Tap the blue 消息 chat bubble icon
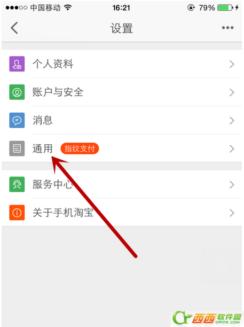Image resolution: width=244 pixels, height=327 pixels. (17, 120)
